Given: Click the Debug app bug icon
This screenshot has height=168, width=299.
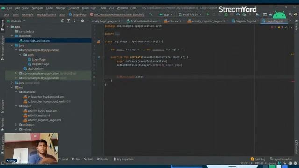Looking at the screenshot, I should point(226,14).
